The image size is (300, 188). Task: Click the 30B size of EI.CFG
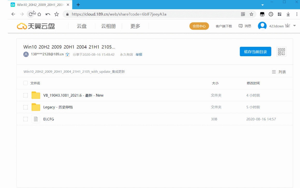(x=214, y=119)
